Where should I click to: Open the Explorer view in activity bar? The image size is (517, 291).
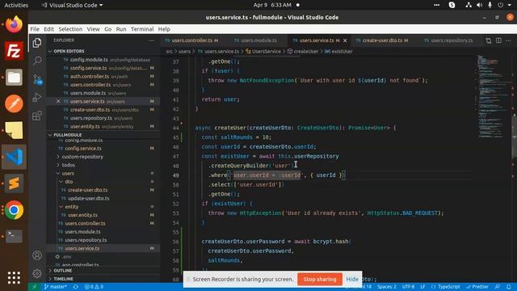tap(37, 43)
